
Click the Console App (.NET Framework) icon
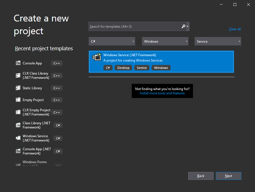click(x=18, y=151)
